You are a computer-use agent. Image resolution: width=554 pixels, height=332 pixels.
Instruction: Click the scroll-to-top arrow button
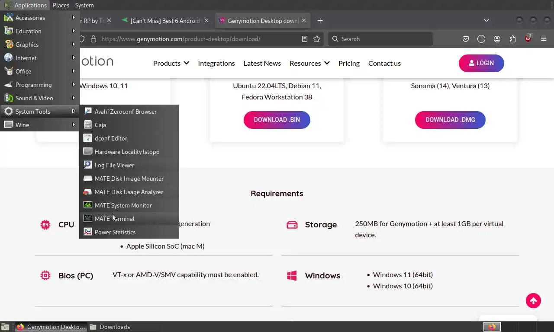(x=533, y=300)
